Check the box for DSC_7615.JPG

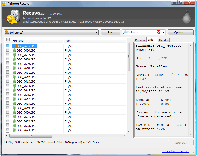tap(7, 90)
